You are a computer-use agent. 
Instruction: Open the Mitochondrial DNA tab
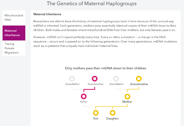click(x=14, y=18)
